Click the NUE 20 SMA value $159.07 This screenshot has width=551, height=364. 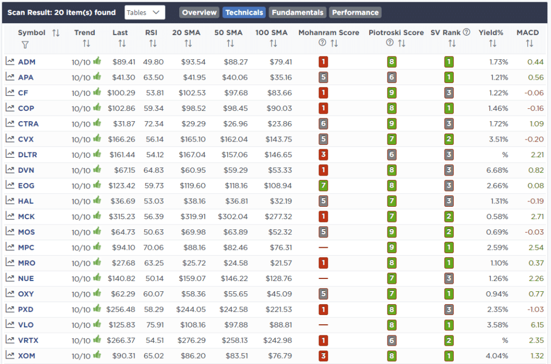[x=192, y=278]
